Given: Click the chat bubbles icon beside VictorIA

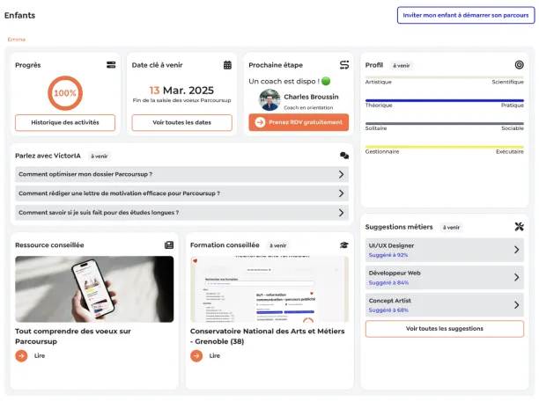Looking at the screenshot, I should pos(344,156).
